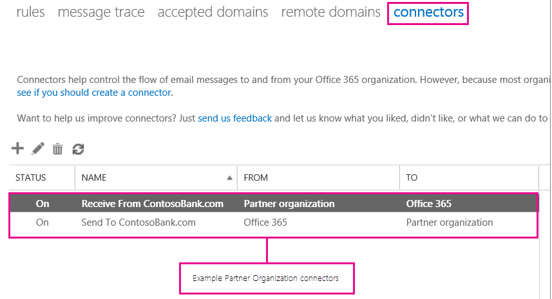
Task: Open the rules tab
Action: (30, 12)
